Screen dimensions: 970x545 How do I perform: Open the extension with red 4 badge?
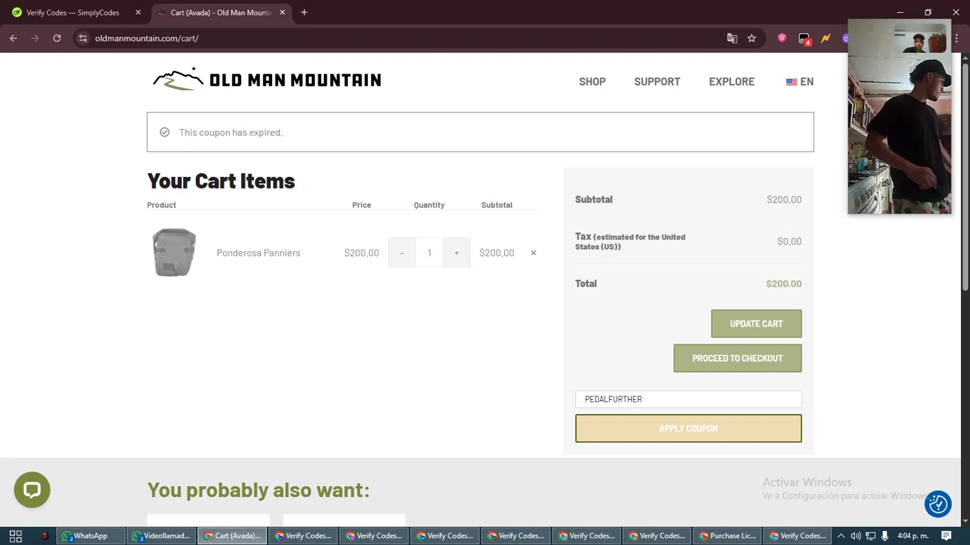pos(804,39)
